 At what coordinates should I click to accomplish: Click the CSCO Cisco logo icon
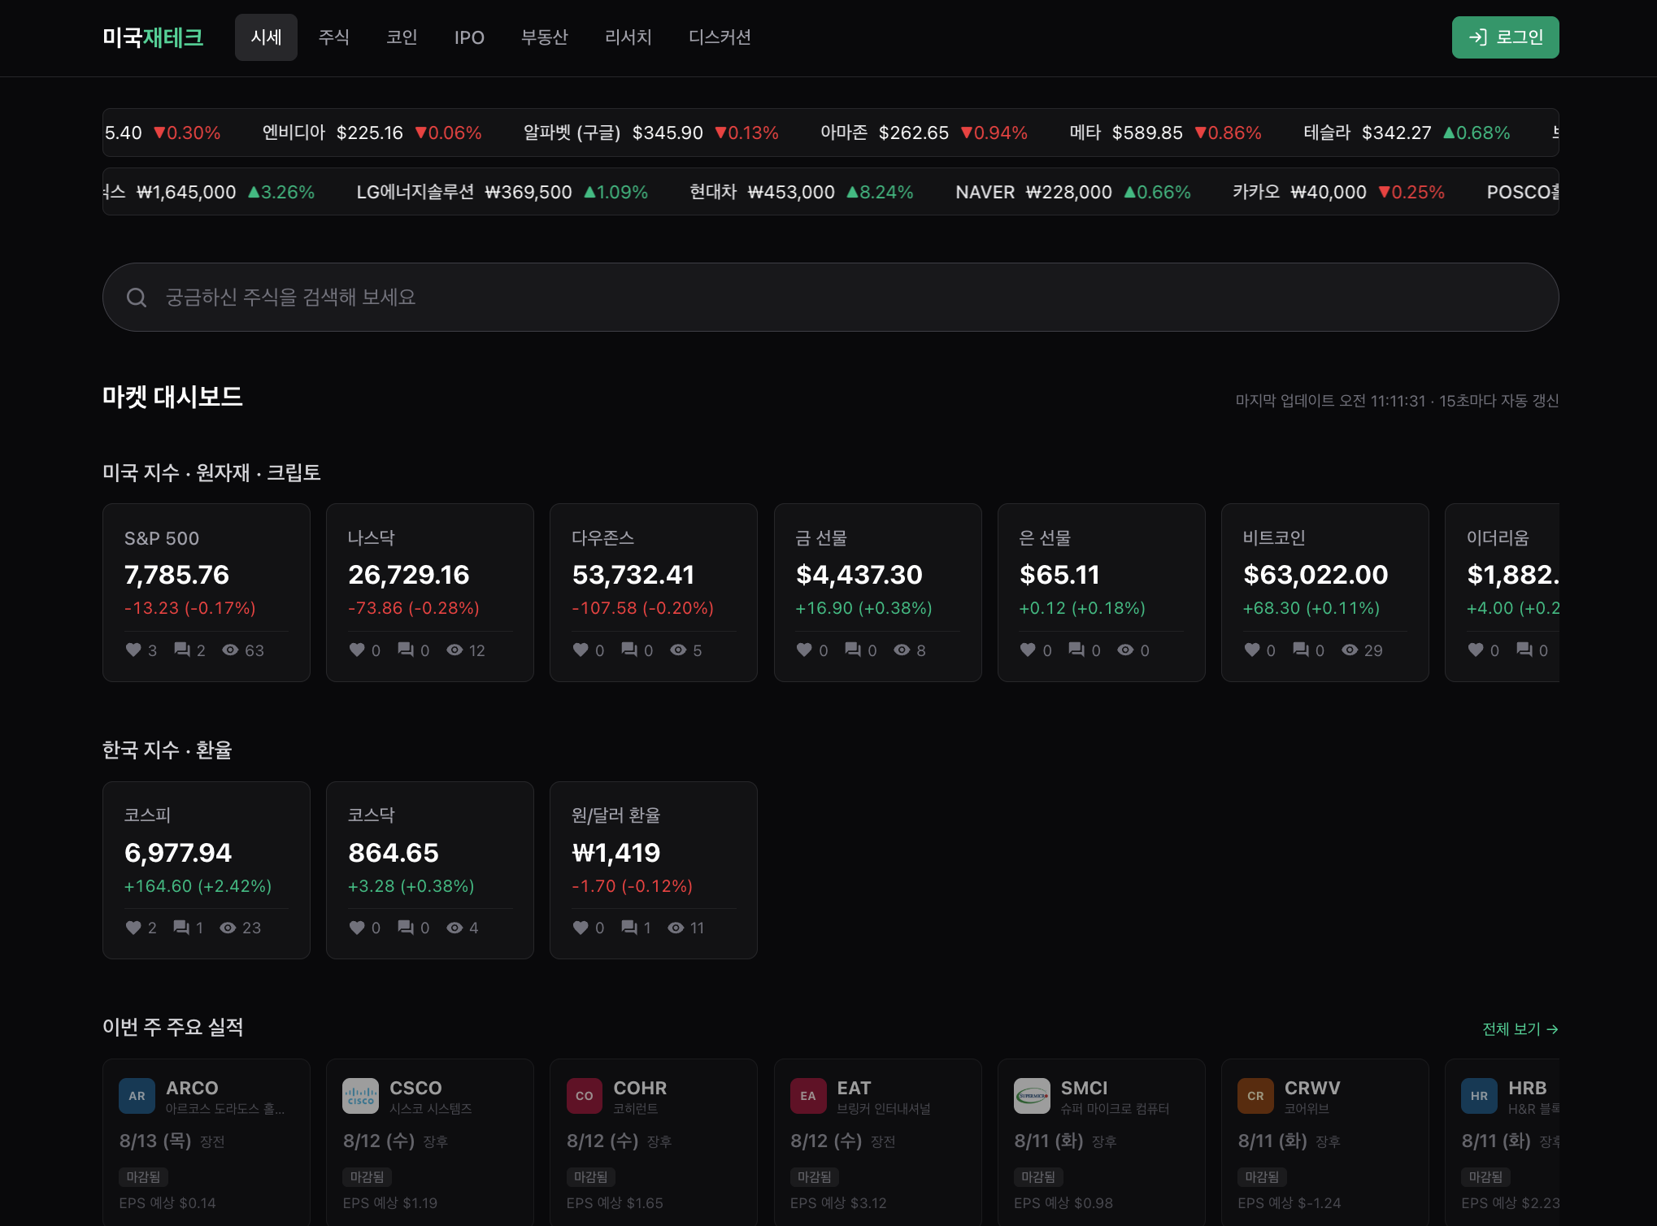[361, 1096]
